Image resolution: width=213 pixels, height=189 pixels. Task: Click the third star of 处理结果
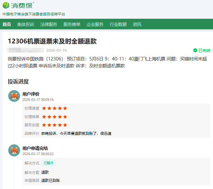[55, 117]
